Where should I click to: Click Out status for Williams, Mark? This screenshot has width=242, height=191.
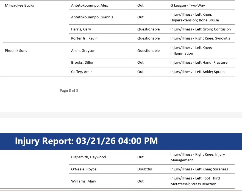coord(140,181)
